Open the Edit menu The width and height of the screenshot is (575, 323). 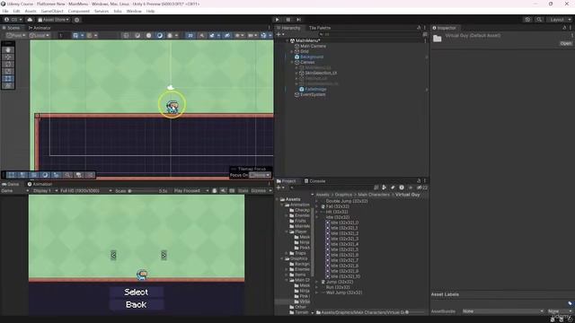[x=16, y=12]
